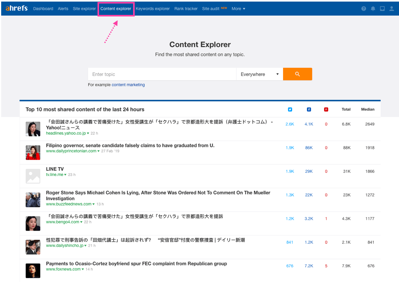Expand headlines.yahoo.co.jp domain dropdown arrow
The height and width of the screenshot is (282, 399).
pyautogui.click(x=88, y=134)
